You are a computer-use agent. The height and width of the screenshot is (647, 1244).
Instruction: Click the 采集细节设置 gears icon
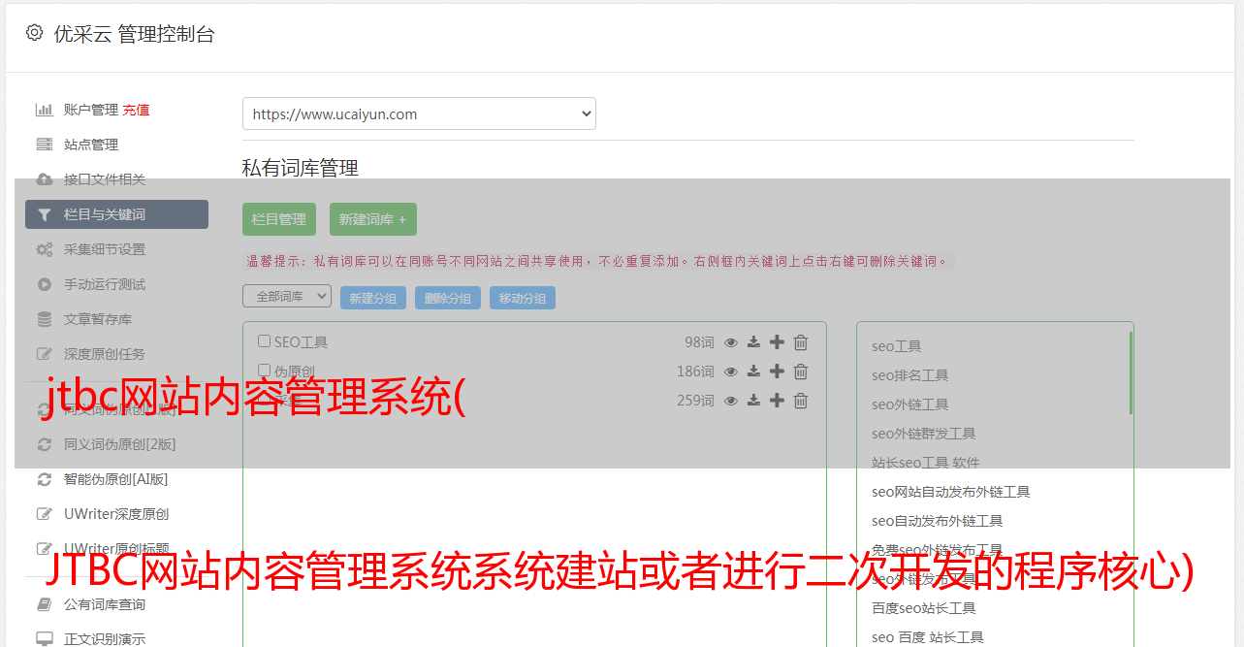click(45, 249)
